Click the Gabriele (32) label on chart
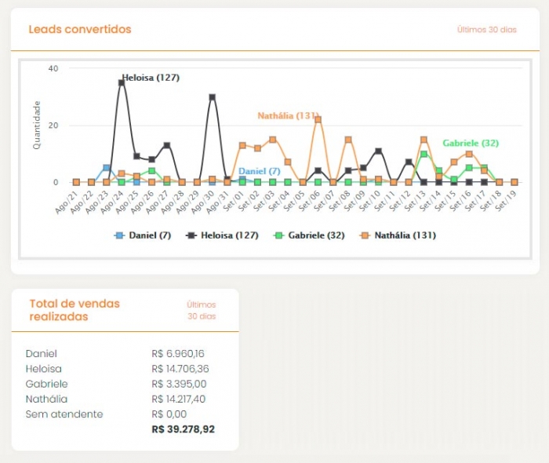Image resolution: width=549 pixels, height=463 pixels. 470,143
